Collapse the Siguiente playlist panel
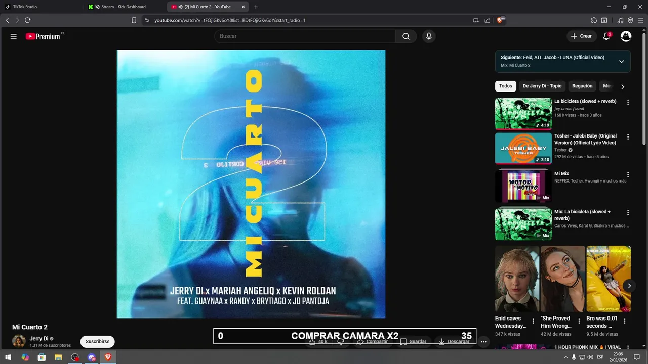648x364 pixels. tap(622, 61)
